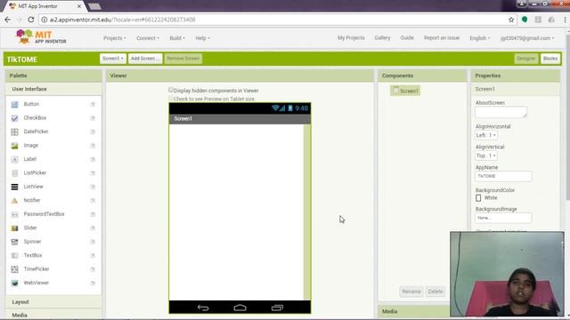570x320 pixels.
Task: Switch to the Designer view
Action: pyautogui.click(x=526, y=59)
